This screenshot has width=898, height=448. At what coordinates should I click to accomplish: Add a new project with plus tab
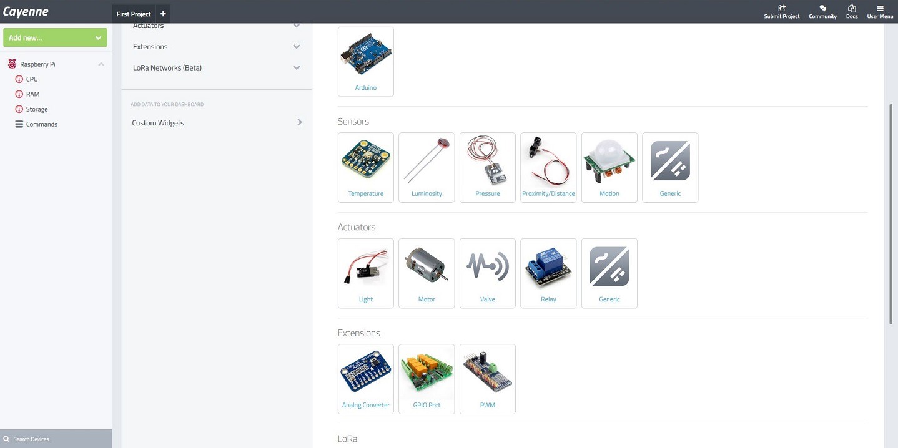(x=163, y=14)
